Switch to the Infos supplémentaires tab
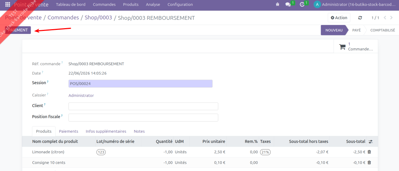 pos(106,131)
